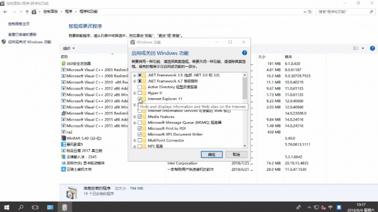Sort by 大小 column header
Image resolution: width=378 pixels, height=212 pixels.
pos(262,57)
